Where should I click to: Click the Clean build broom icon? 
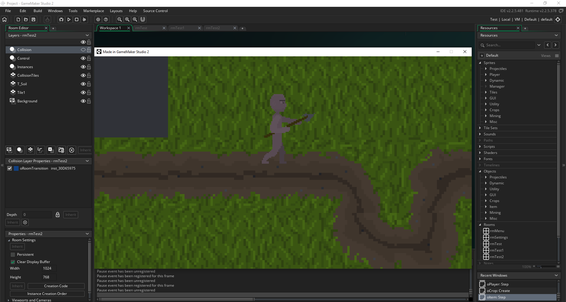click(x=84, y=19)
